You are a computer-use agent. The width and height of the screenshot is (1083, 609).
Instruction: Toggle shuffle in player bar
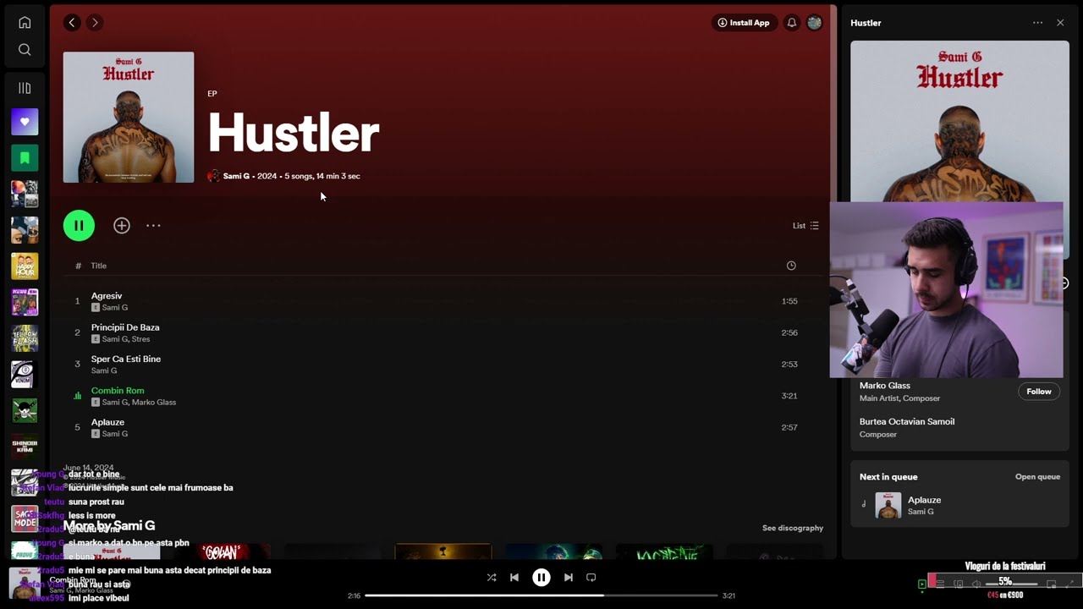(x=492, y=578)
